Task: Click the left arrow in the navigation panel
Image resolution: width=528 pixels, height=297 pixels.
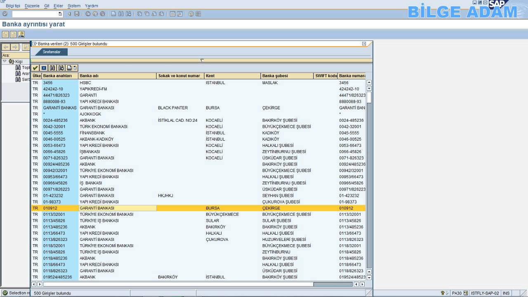Action: click(6, 47)
